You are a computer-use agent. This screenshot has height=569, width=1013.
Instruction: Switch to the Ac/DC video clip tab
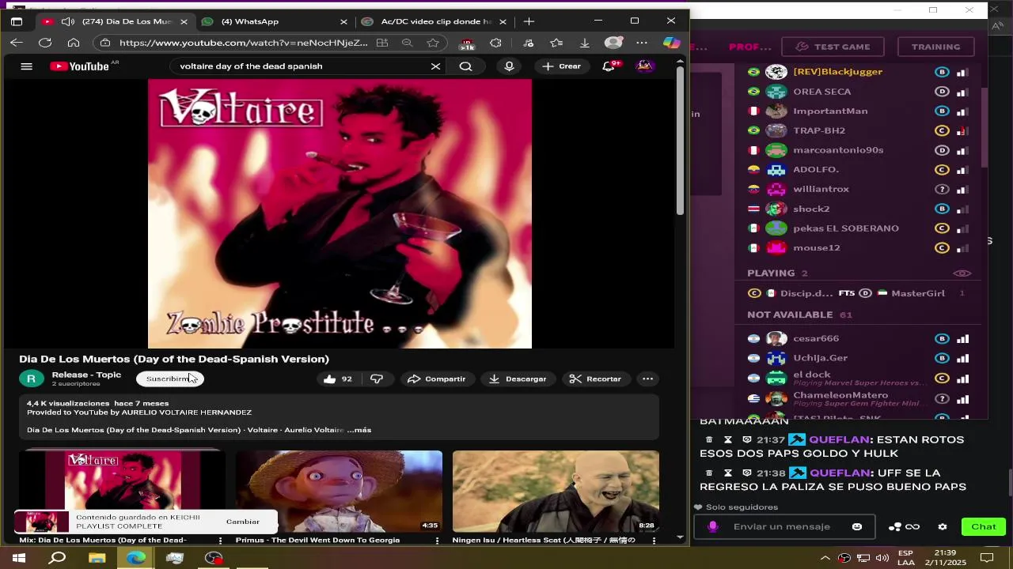434,21
